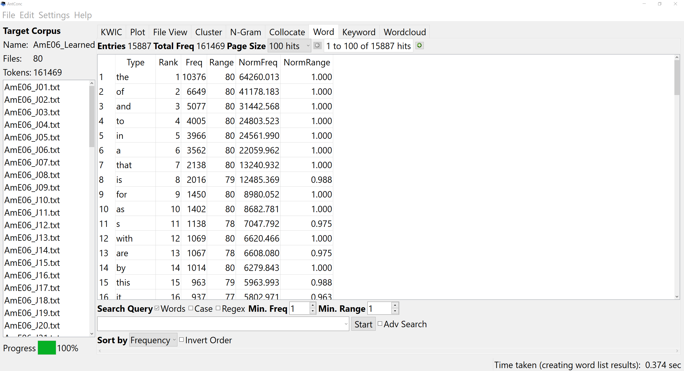Viewport: 684px width, 371px height.
Task: Select AmE06_J05.txt in corpus file list
Action: [x=32, y=137]
